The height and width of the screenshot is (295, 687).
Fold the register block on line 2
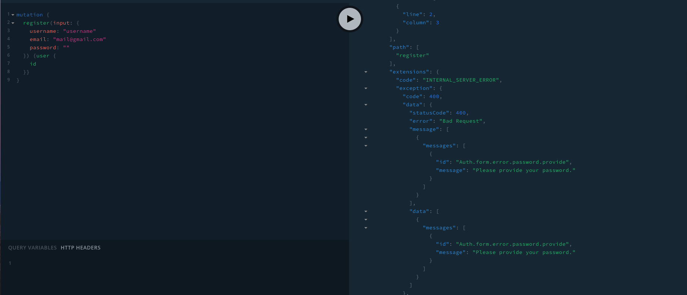pos(13,23)
